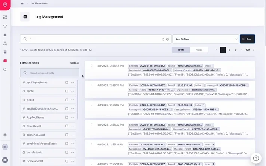
Task: Click the red logo at the top-left corner
Action: coord(5,5)
